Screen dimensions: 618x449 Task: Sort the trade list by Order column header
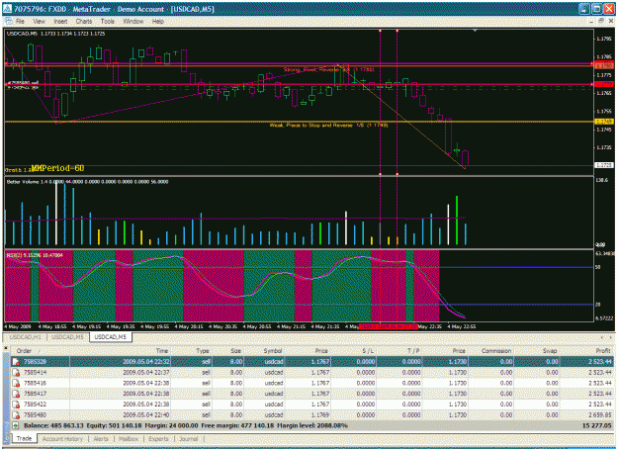pyautogui.click(x=24, y=351)
